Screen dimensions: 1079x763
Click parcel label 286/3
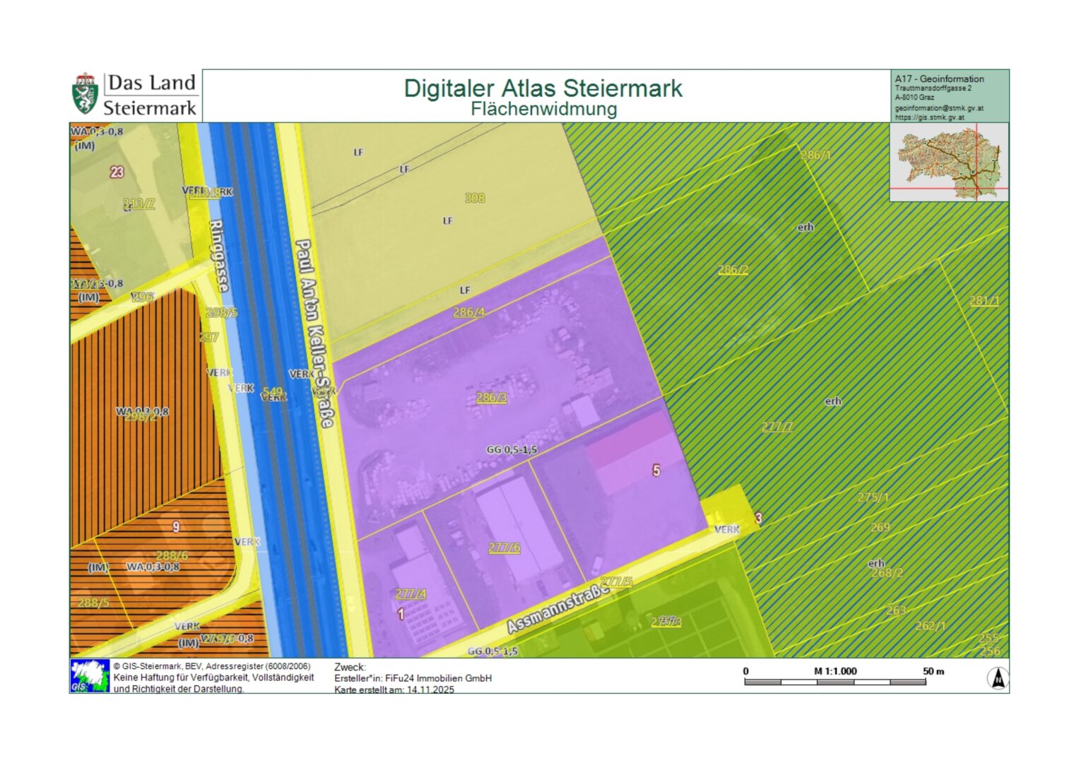tap(491, 398)
